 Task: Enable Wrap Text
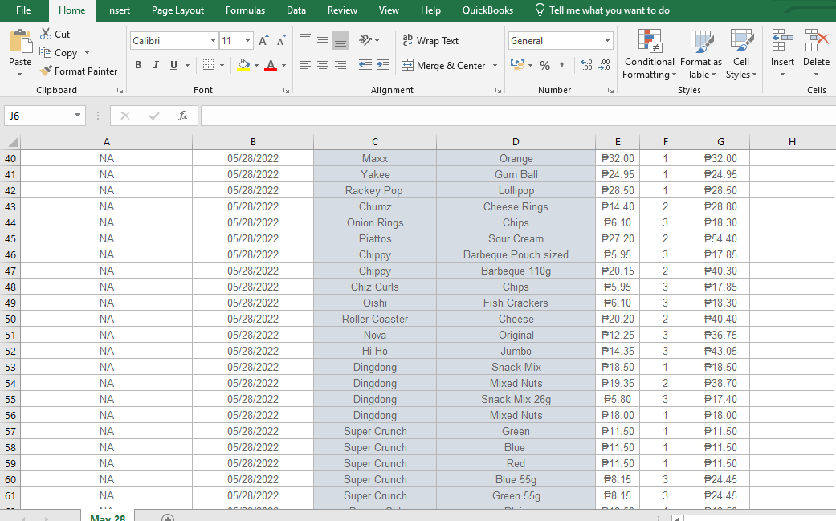(x=430, y=40)
